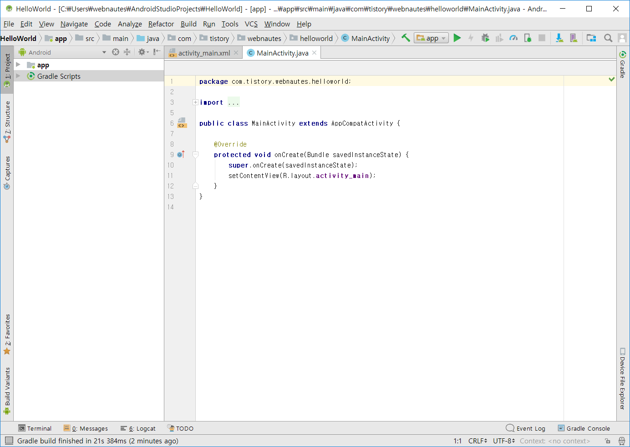Toggle the Build Variants tool window
630x447 pixels.
pos(7,391)
